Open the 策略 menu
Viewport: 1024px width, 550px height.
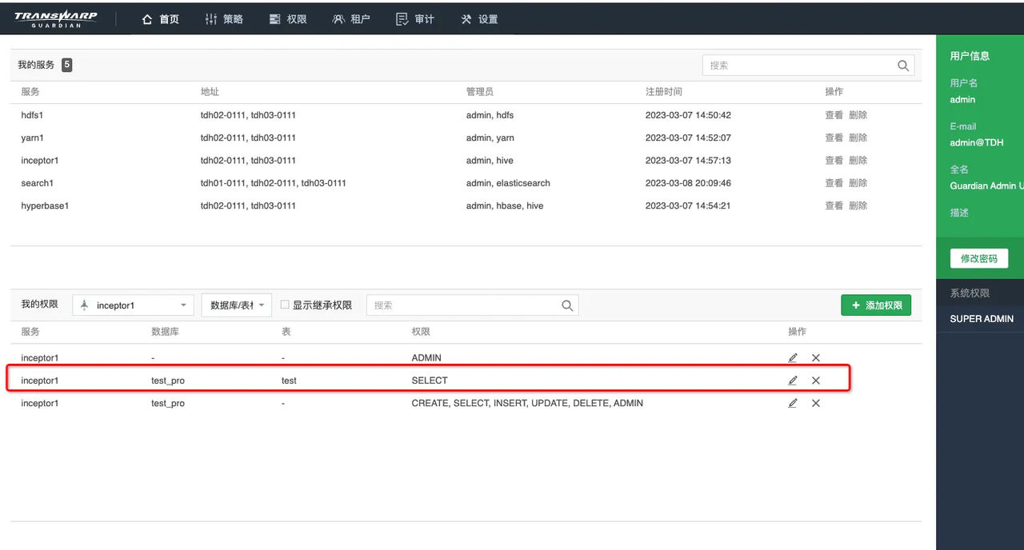click(224, 19)
